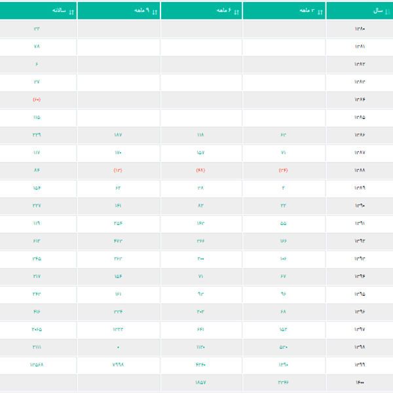Click year 1388 in the سال column

tap(360, 170)
